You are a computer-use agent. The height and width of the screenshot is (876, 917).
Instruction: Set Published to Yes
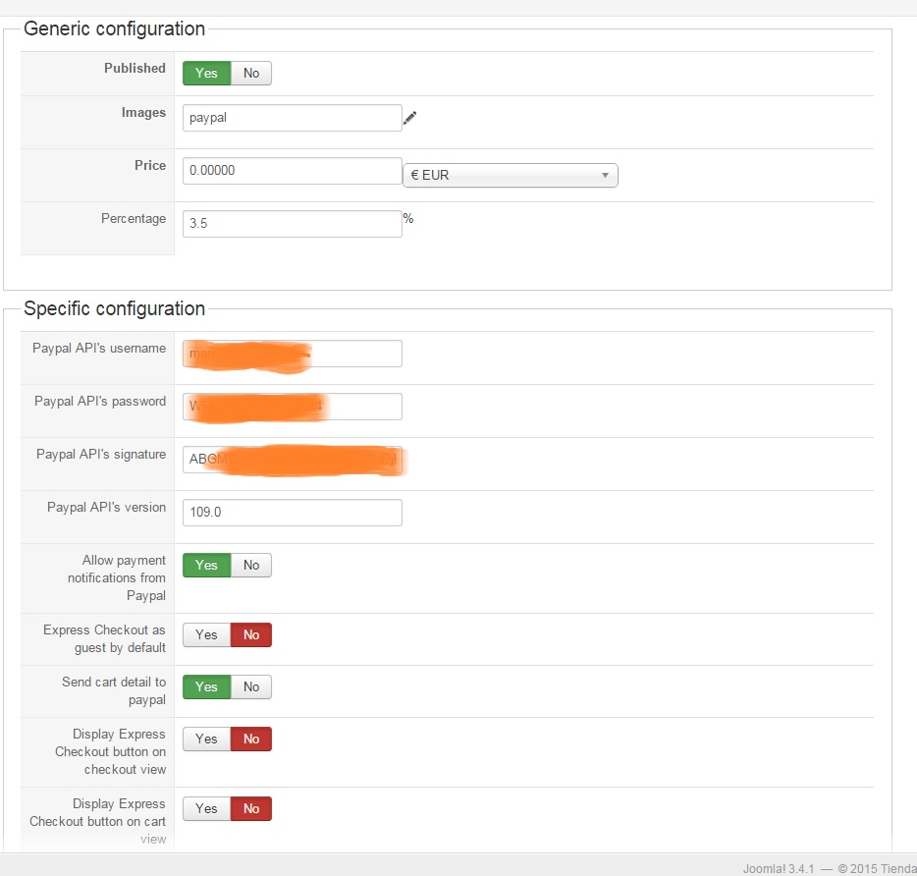[x=206, y=73]
